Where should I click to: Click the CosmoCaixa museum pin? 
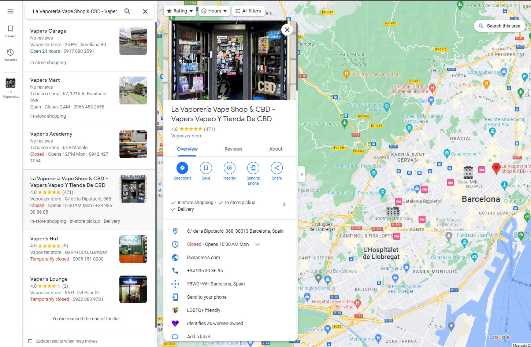click(409, 128)
